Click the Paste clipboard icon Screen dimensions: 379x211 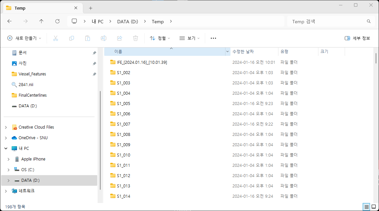(88, 38)
